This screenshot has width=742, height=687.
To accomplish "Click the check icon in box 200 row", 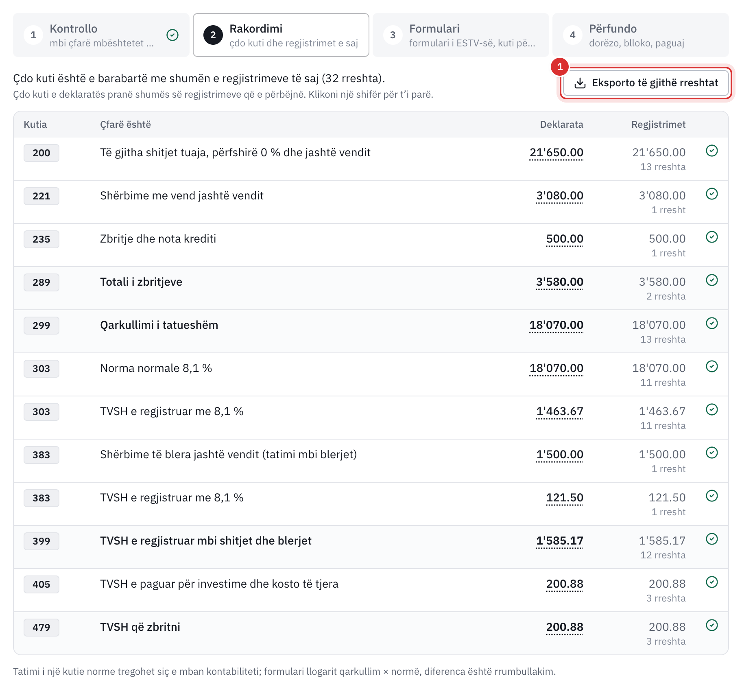I will click(712, 151).
